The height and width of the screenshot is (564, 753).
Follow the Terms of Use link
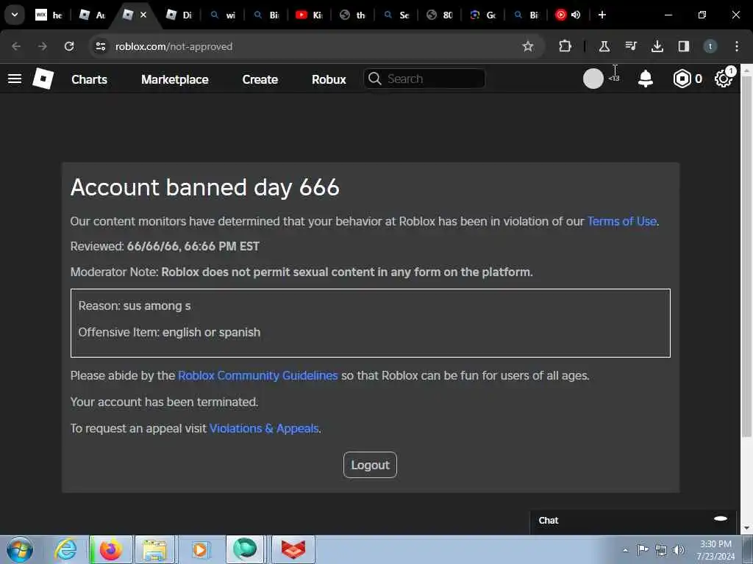622,222
